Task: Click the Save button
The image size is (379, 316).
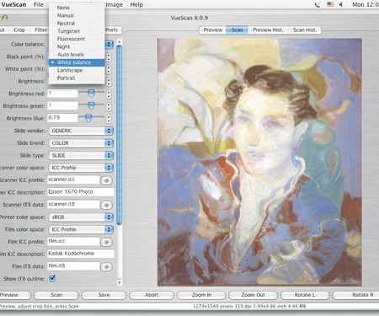Action: pyautogui.click(x=104, y=295)
